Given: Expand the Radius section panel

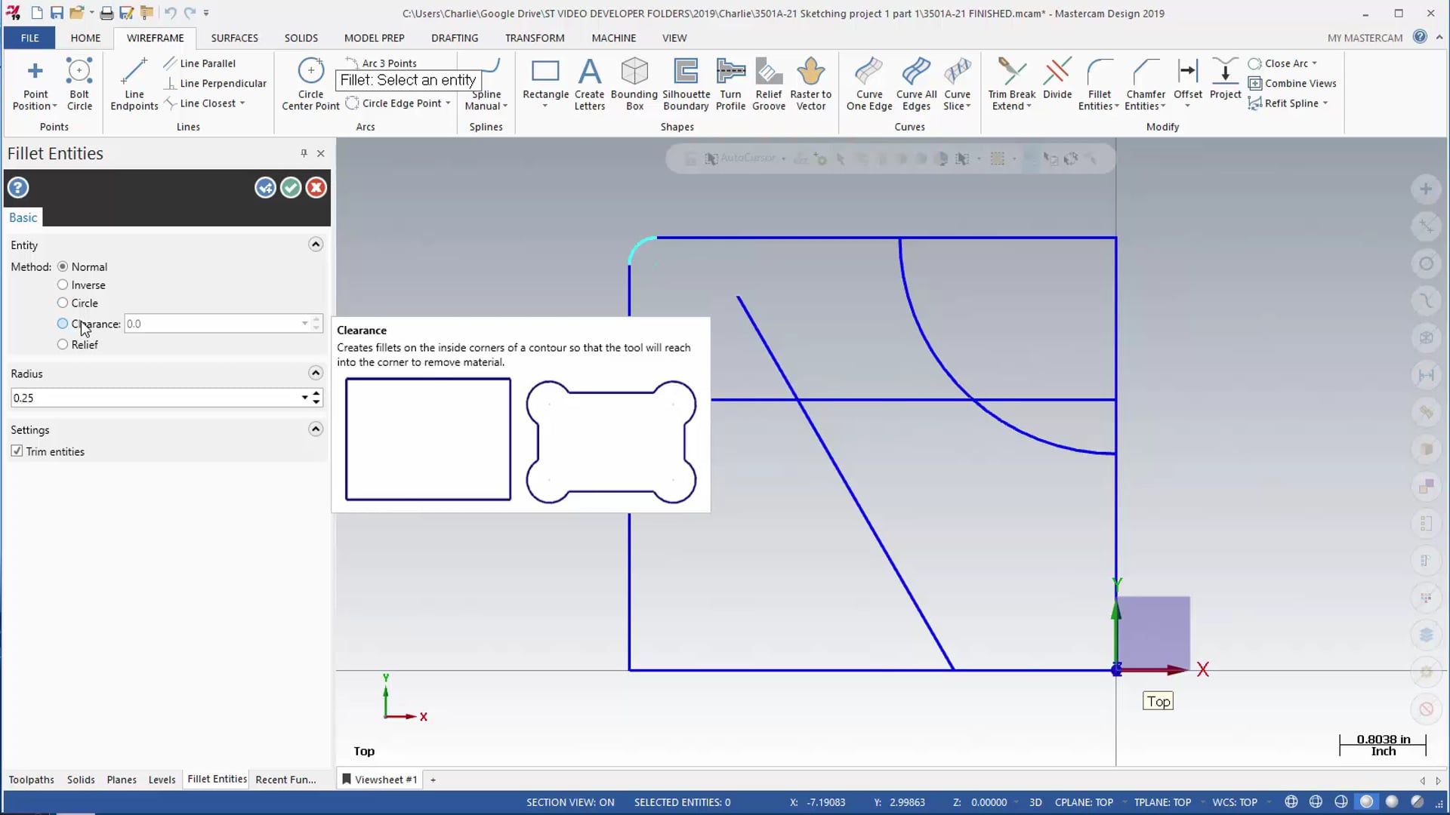Looking at the screenshot, I should pos(315,372).
